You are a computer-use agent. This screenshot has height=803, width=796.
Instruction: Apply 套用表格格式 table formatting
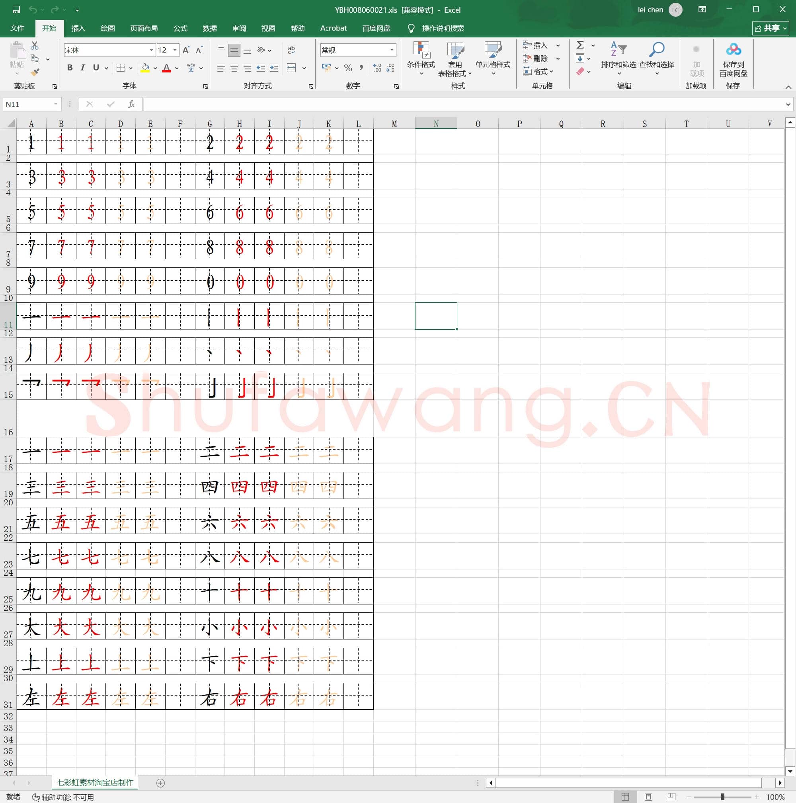(455, 58)
